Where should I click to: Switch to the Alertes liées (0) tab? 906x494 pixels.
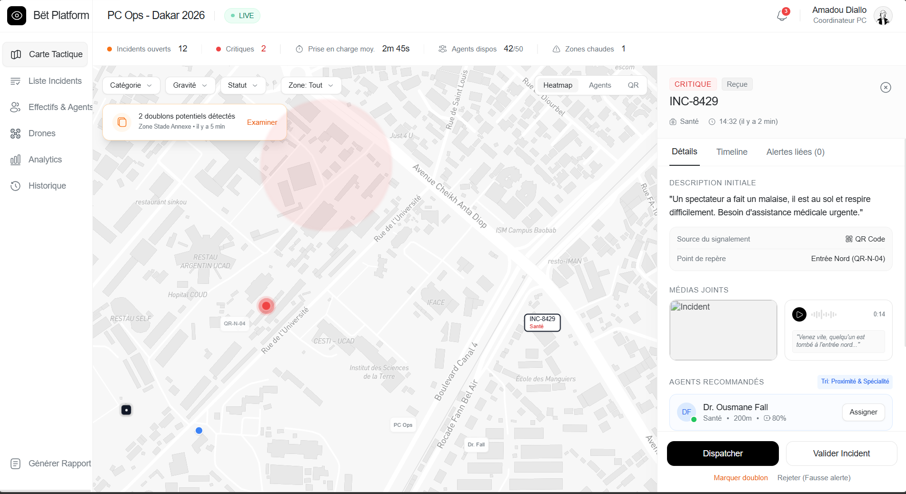click(795, 152)
